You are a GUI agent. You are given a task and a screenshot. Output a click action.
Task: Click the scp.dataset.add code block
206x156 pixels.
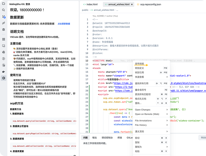[x=43, y=146]
